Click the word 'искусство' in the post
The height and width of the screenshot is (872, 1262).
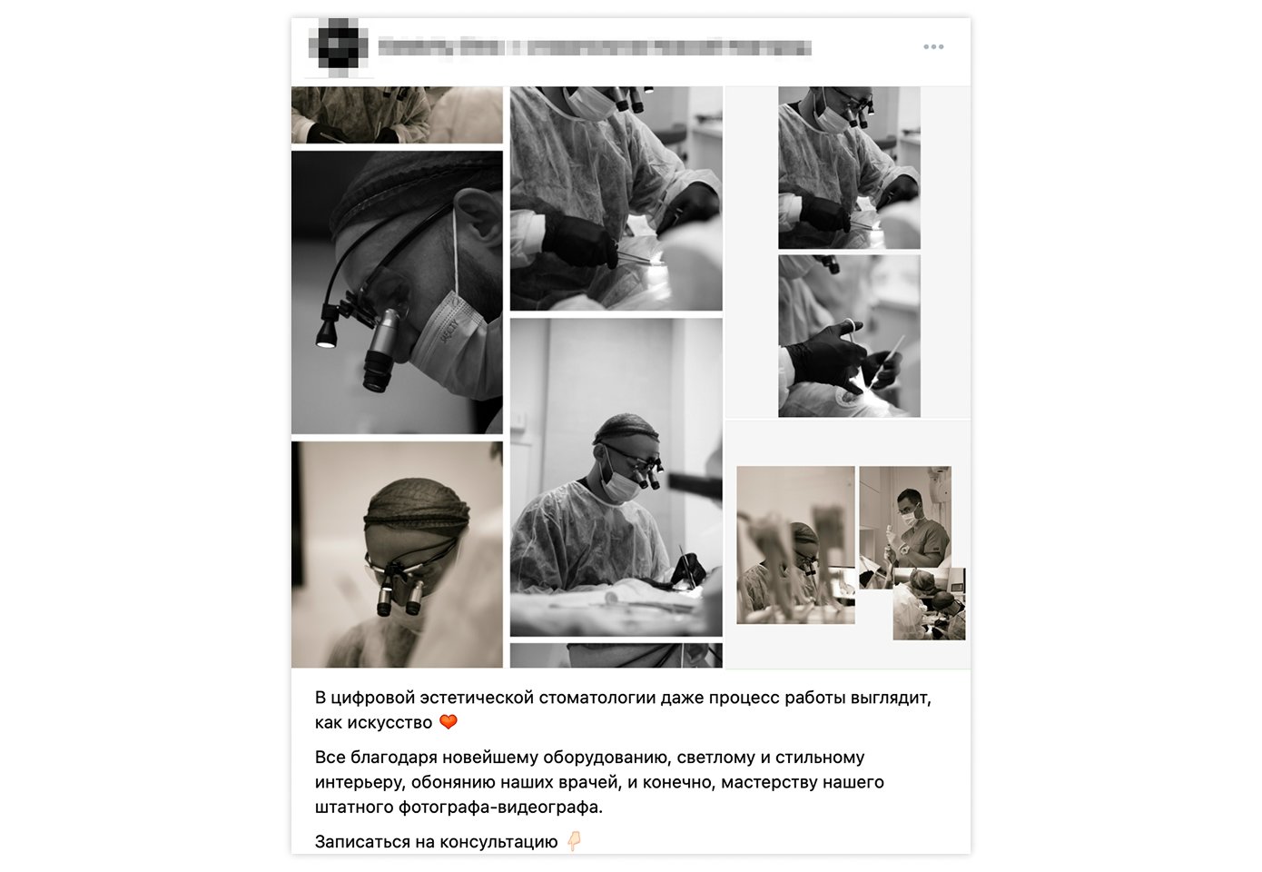click(x=387, y=723)
